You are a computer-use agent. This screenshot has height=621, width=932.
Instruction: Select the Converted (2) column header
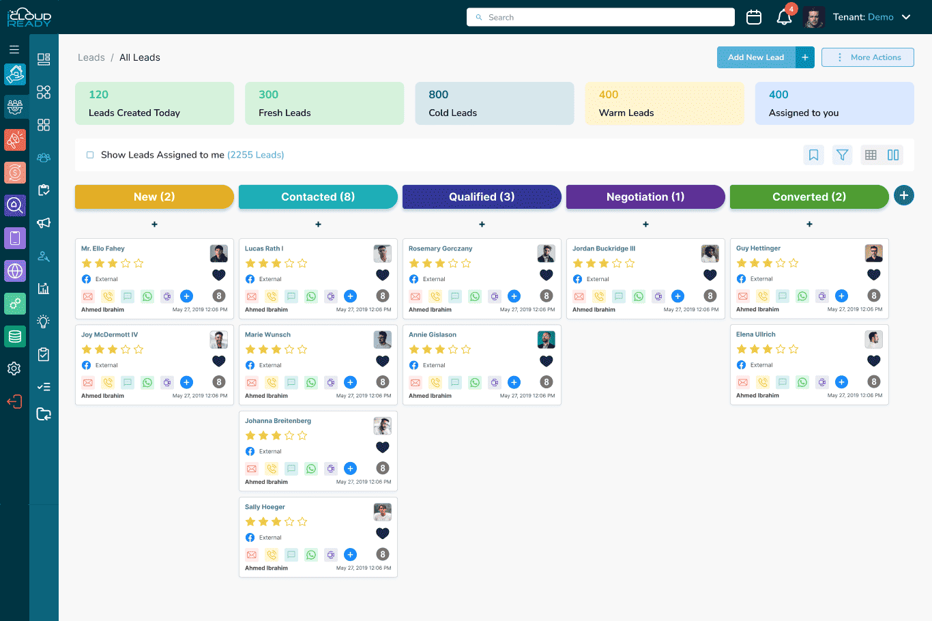click(x=809, y=197)
